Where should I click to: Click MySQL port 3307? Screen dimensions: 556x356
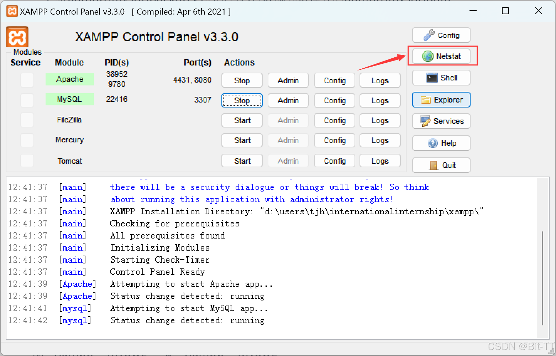click(x=203, y=100)
